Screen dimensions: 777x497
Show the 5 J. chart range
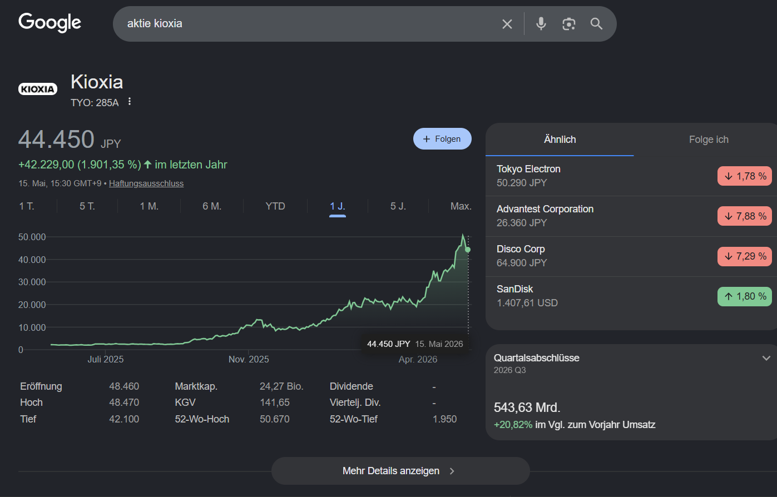tap(398, 206)
